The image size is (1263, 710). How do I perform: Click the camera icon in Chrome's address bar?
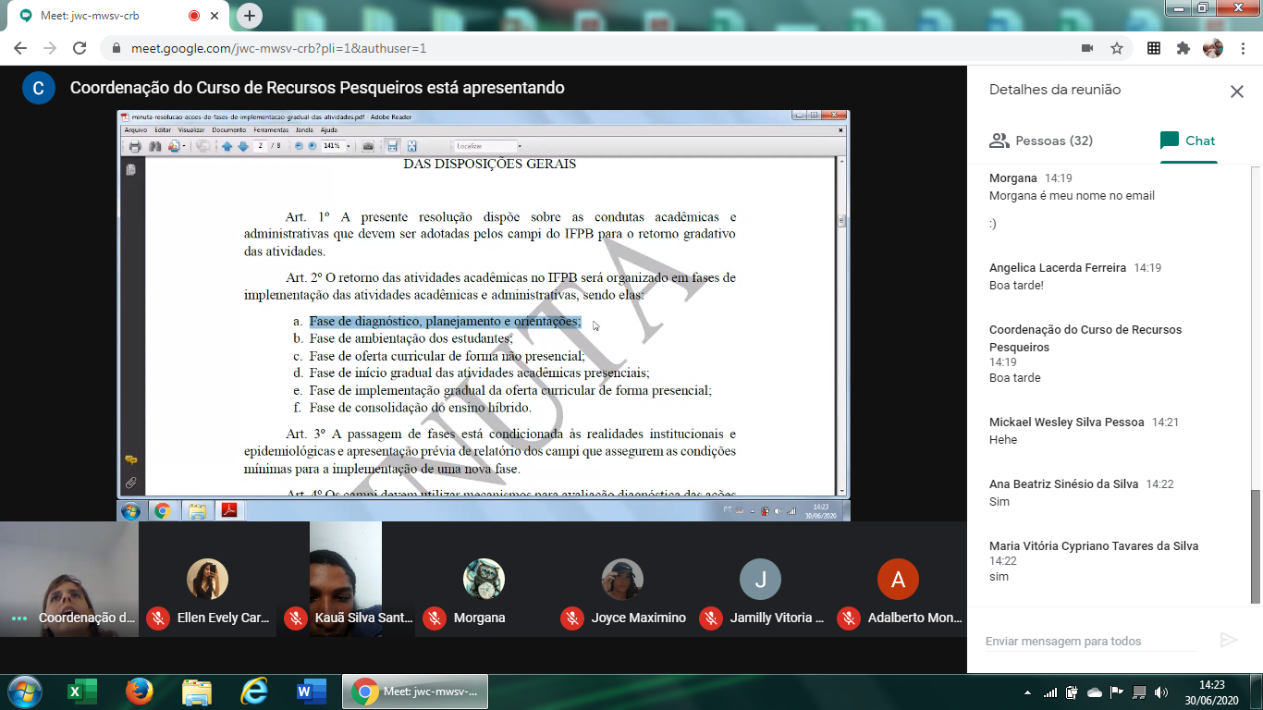pos(1086,46)
